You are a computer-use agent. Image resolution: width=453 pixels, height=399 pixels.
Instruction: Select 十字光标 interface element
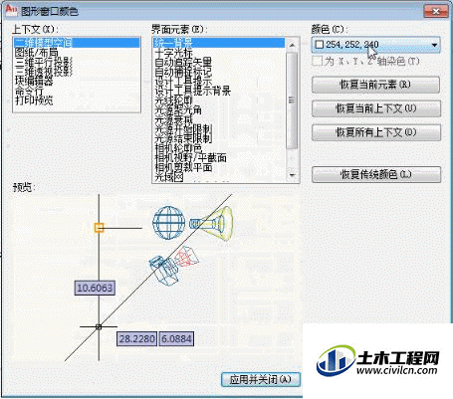tap(219, 53)
